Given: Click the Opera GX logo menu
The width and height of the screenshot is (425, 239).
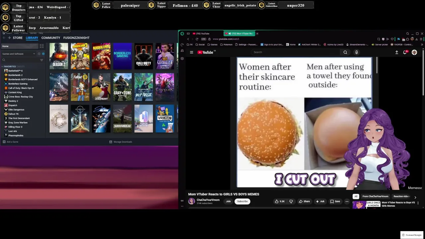Looking at the screenshot, I should click(x=182, y=34).
